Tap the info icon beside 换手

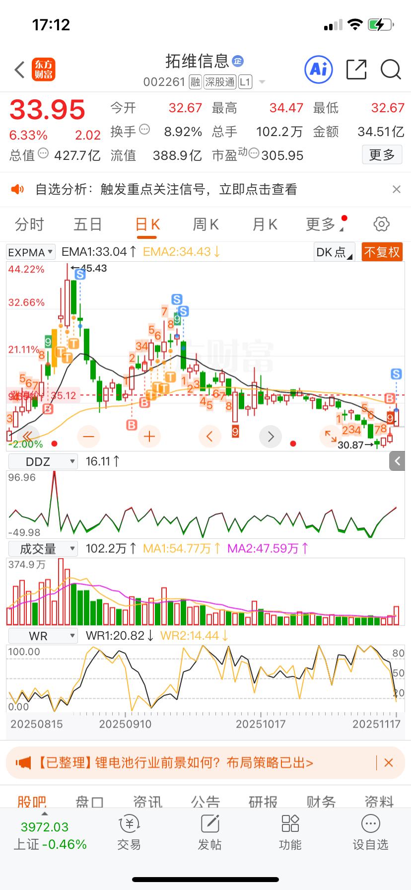click(144, 130)
